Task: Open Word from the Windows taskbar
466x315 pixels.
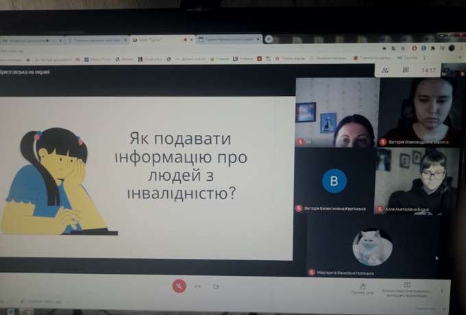Action: pos(11,312)
